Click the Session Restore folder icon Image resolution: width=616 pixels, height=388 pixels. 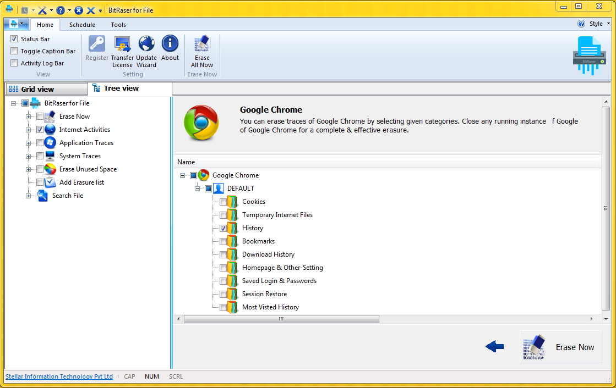click(x=232, y=294)
